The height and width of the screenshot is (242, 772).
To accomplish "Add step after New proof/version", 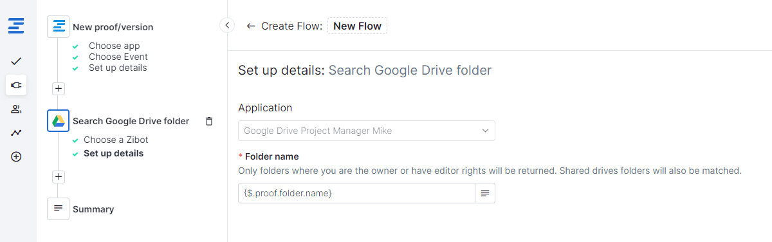I will 58,89.
